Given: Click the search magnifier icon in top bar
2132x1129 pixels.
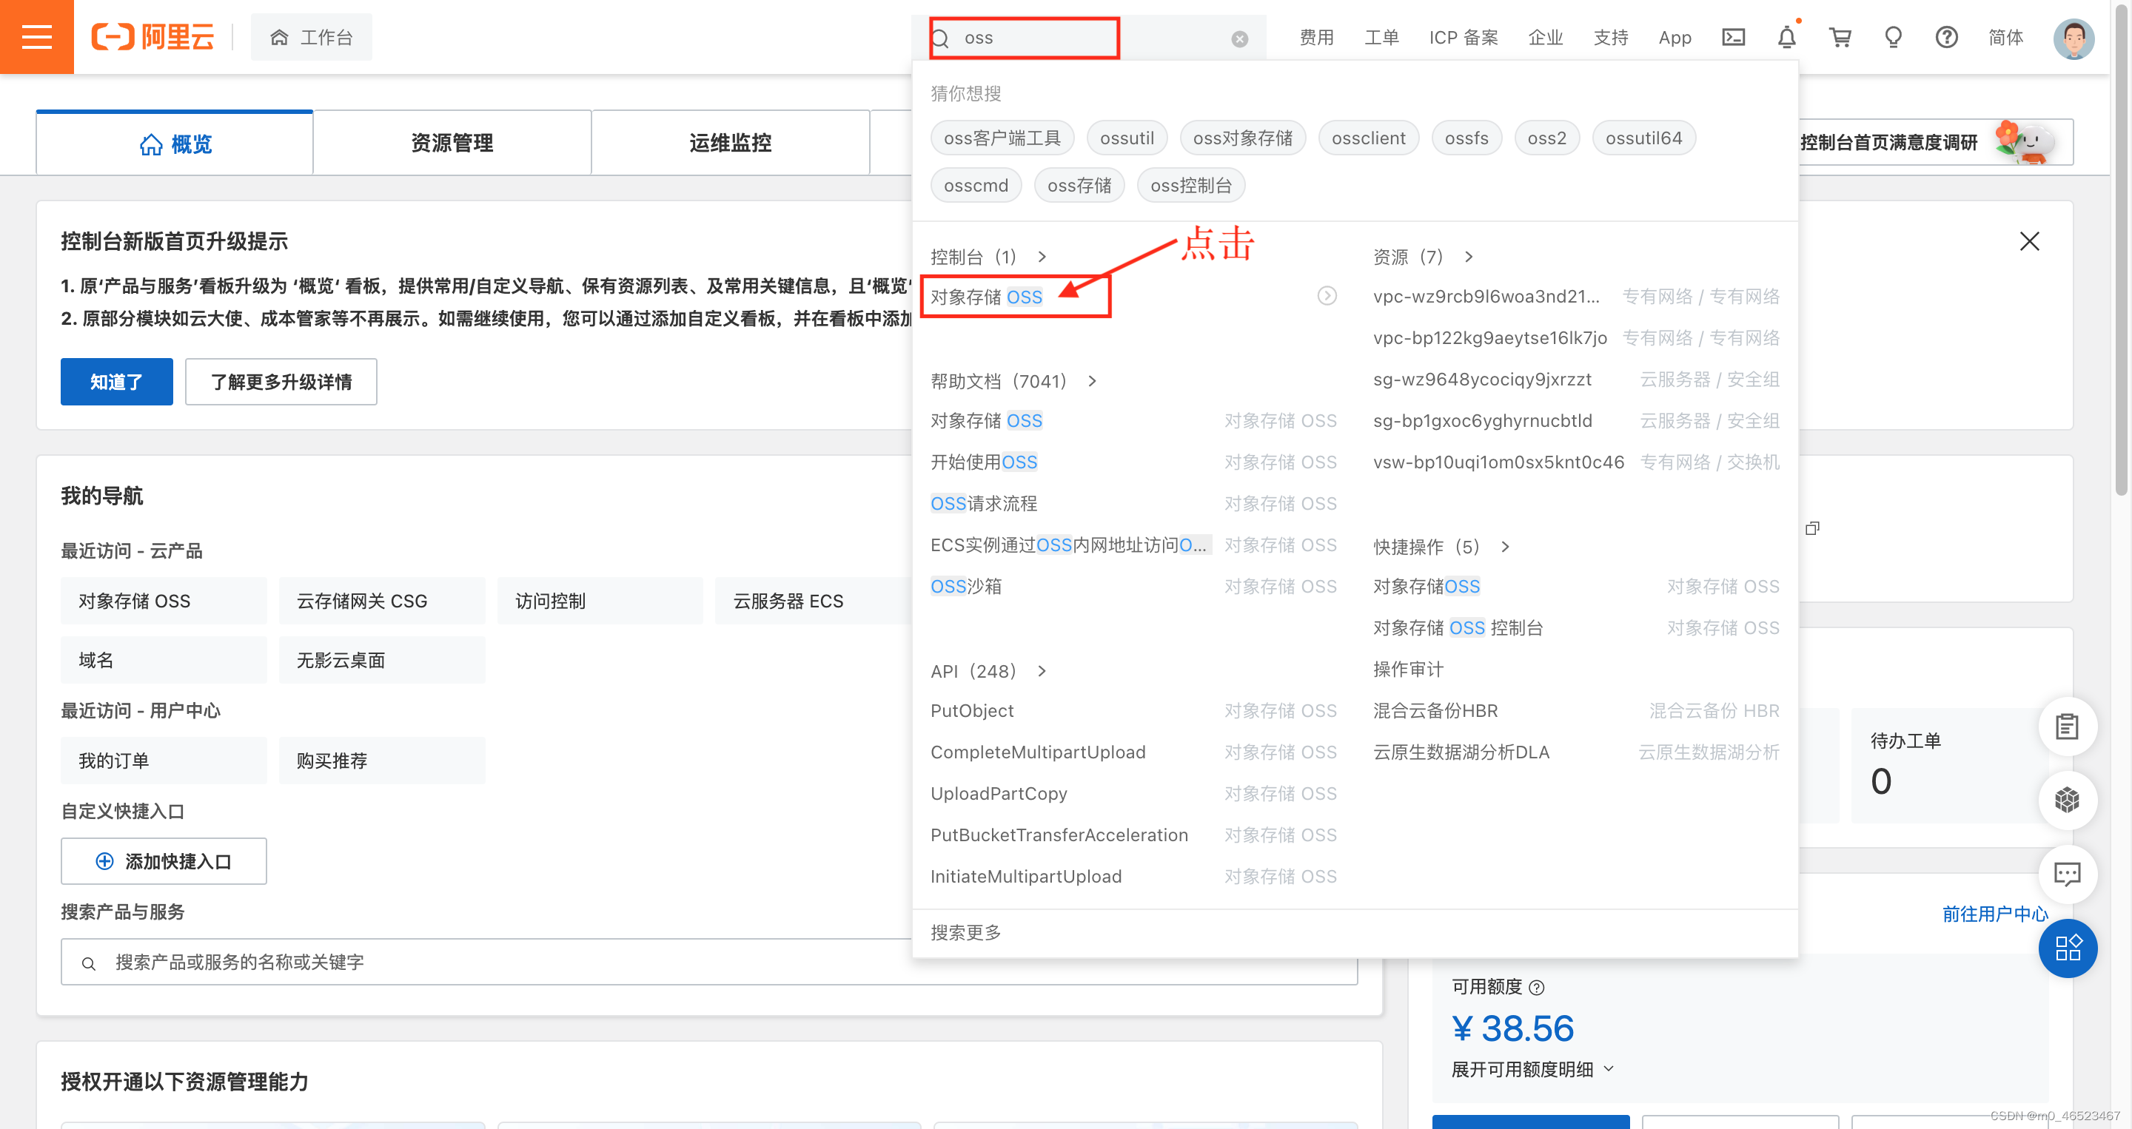Looking at the screenshot, I should point(940,38).
